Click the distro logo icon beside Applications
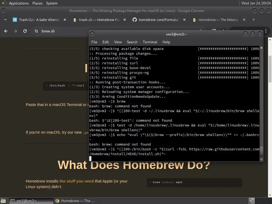 [x=5, y=3]
